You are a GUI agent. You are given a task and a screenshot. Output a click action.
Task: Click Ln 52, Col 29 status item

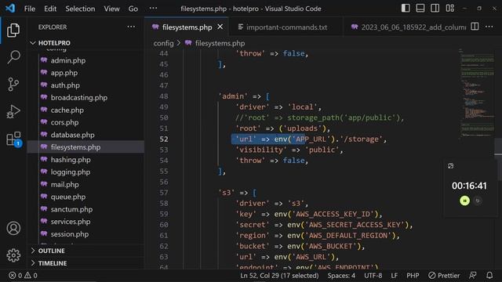click(279, 275)
